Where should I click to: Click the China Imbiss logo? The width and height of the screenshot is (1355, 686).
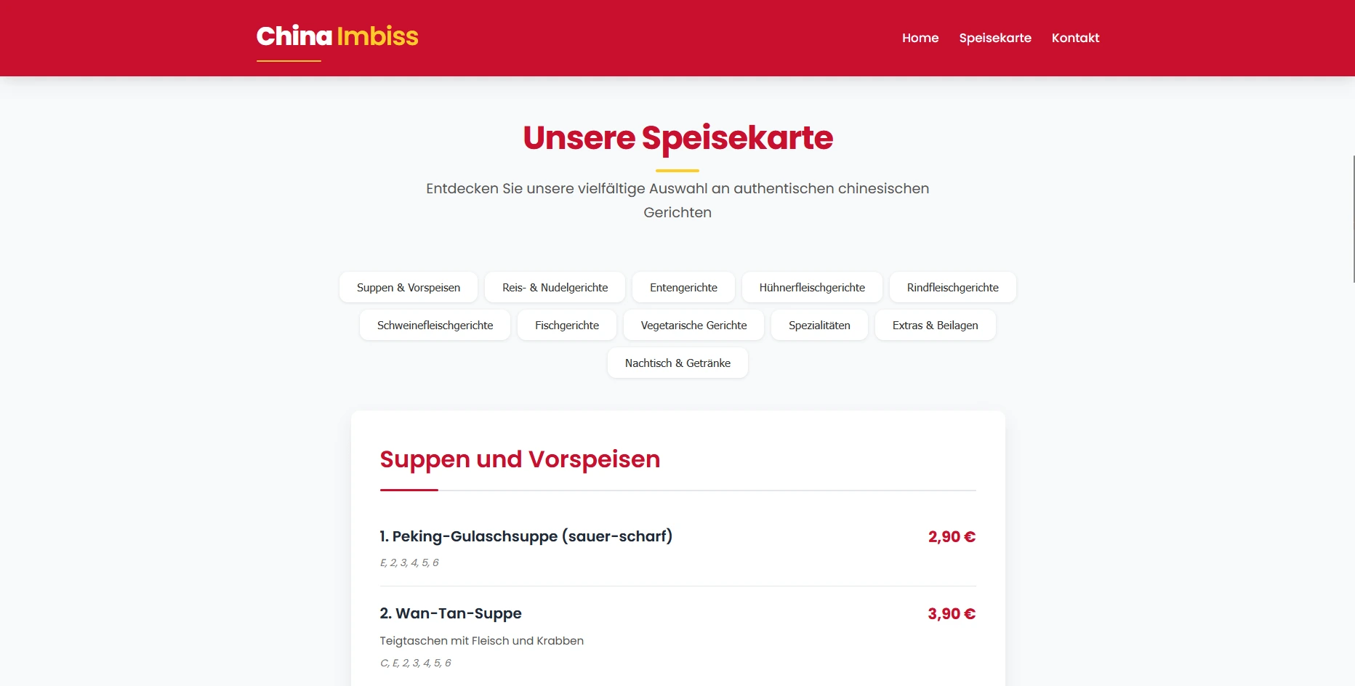(337, 36)
